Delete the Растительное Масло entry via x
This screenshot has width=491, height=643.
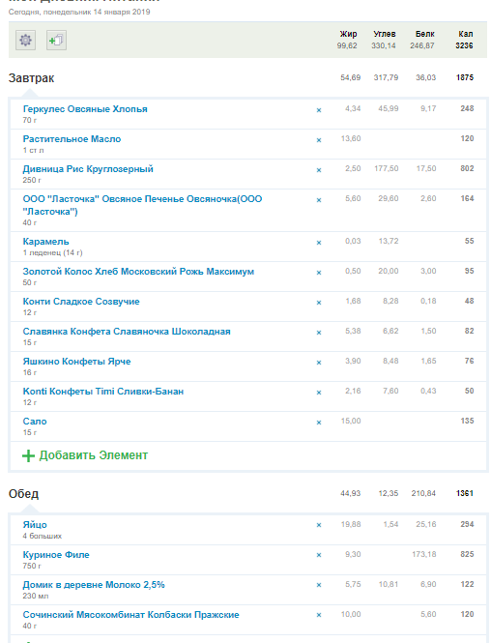pos(319,140)
